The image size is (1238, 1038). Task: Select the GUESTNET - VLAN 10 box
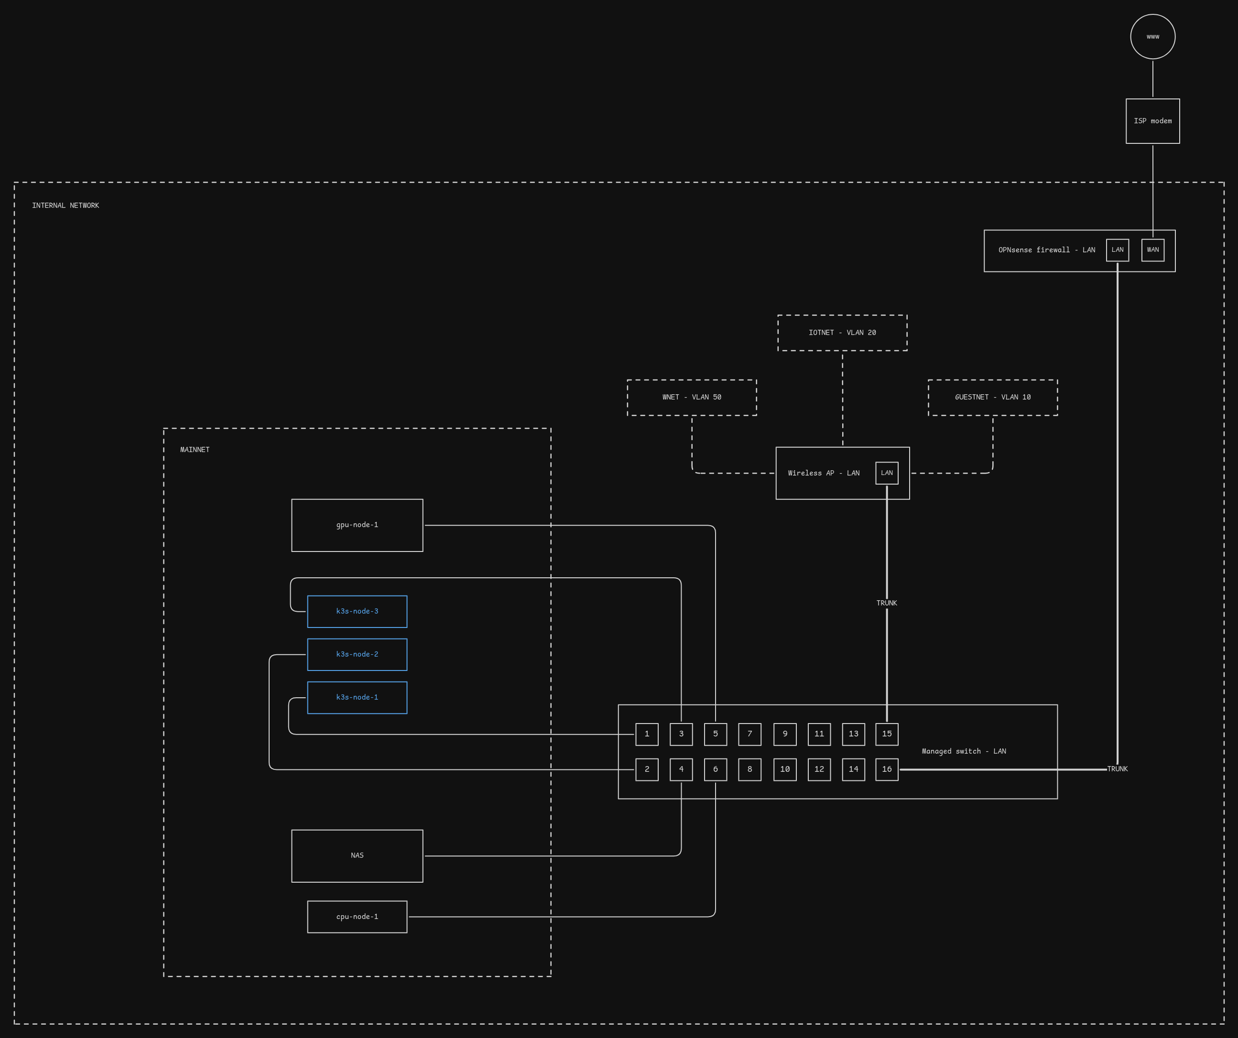click(992, 397)
